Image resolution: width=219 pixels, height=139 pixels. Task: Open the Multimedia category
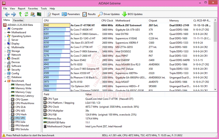(18, 47)
